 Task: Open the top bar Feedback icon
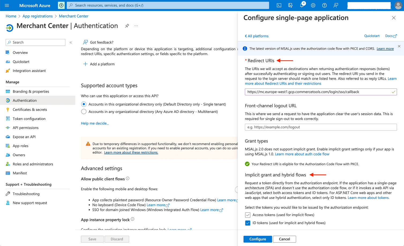[x=336, y=5]
